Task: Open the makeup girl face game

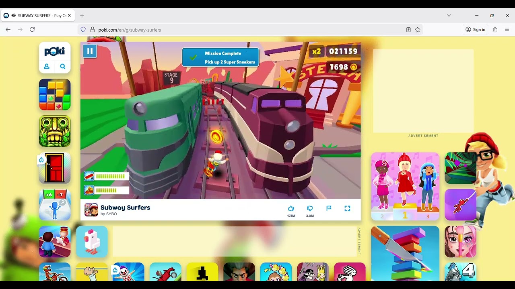Action: click(x=460, y=242)
